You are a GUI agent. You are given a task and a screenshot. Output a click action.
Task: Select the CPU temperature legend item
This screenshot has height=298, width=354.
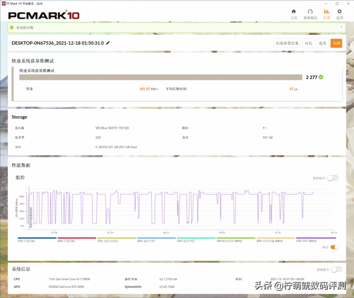tap(196, 240)
